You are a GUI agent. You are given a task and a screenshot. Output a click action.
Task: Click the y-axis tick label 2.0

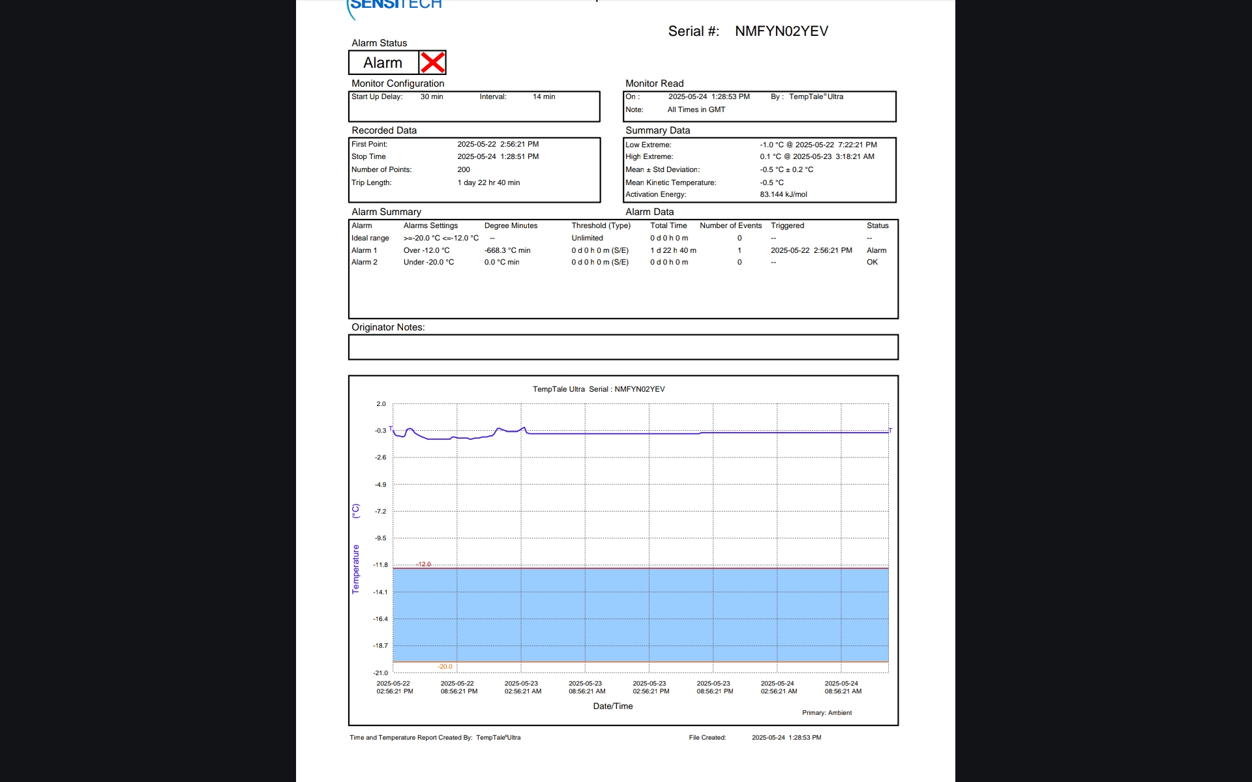tap(381, 404)
